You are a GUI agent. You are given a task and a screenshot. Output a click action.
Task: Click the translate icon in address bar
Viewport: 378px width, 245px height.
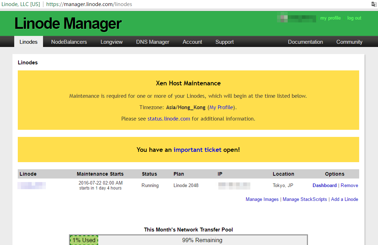tap(374, 4)
